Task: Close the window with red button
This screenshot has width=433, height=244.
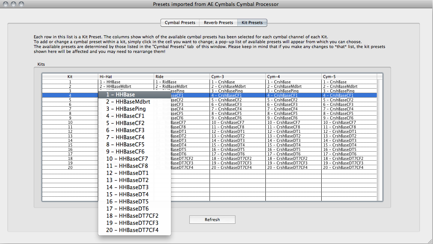Action: tap(6, 4)
